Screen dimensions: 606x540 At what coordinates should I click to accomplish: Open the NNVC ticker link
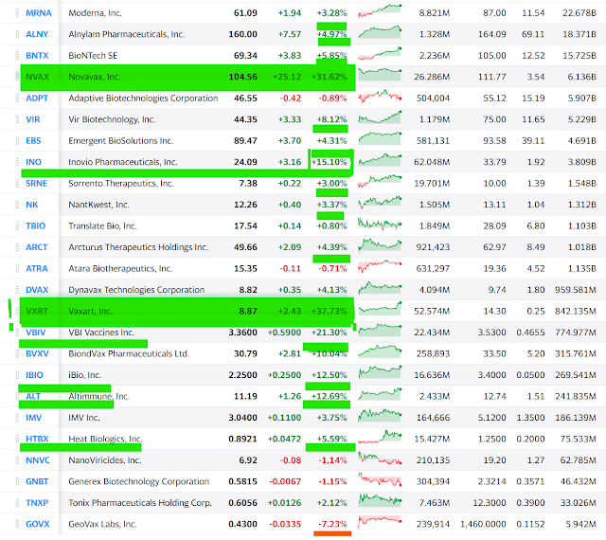[x=38, y=459]
